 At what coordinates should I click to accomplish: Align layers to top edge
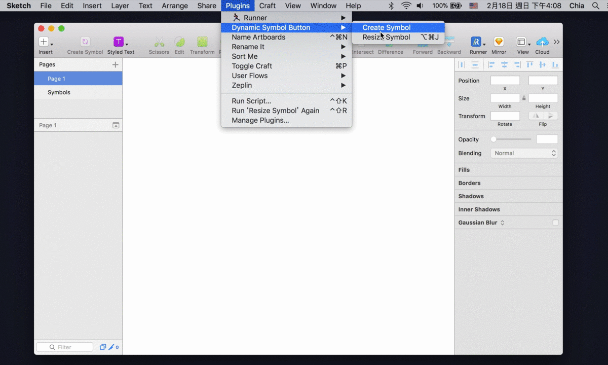pyautogui.click(x=529, y=65)
